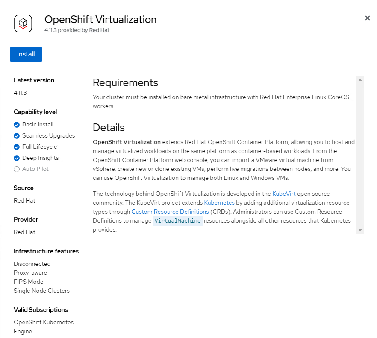Click the Deep Insights checkmark icon
Screen dimensions: 377x338
[x=17, y=158]
